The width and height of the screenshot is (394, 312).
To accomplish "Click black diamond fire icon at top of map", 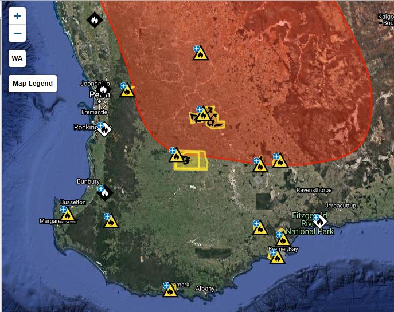I will click(94, 20).
